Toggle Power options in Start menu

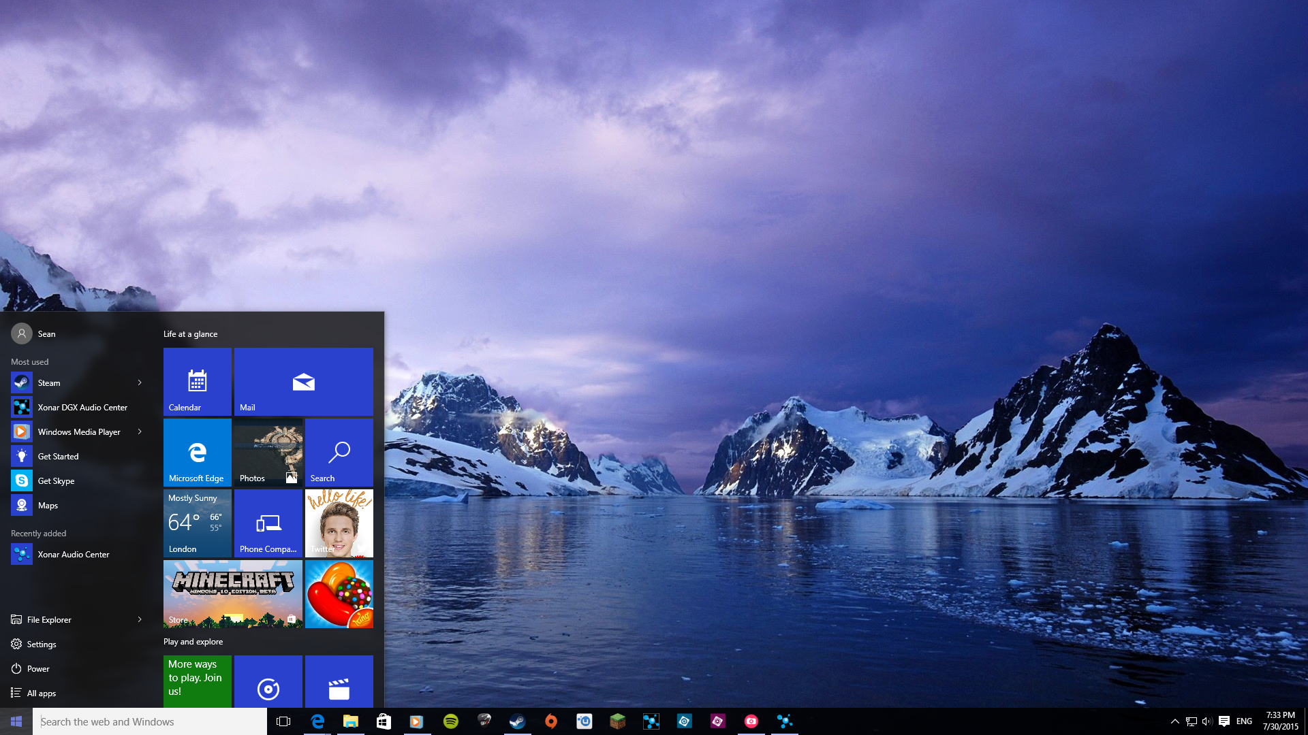37,668
